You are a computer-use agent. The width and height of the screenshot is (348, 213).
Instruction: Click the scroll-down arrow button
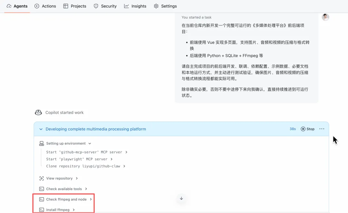(181, 198)
